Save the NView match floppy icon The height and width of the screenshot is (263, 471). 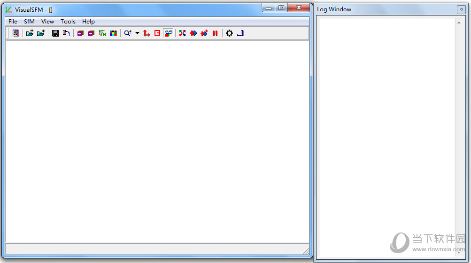point(55,33)
